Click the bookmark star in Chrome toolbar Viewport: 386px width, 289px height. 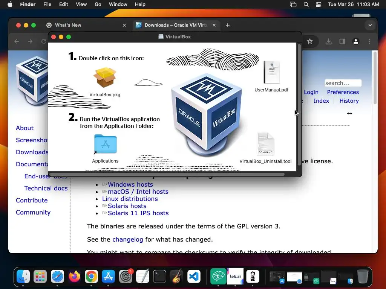[310, 41]
